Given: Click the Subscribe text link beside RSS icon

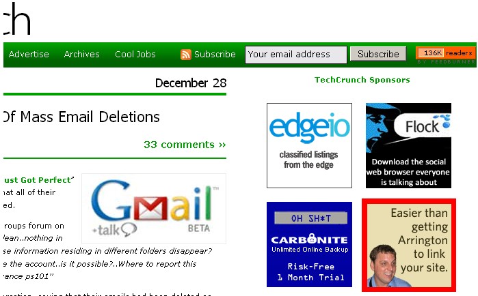Looking at the screenshot, I should [x=215, y=55].
